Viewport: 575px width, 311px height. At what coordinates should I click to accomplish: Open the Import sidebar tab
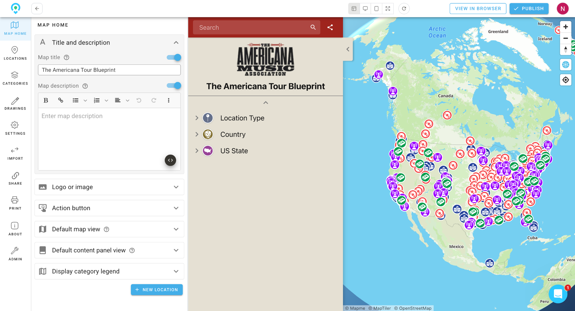coord(15,153)
